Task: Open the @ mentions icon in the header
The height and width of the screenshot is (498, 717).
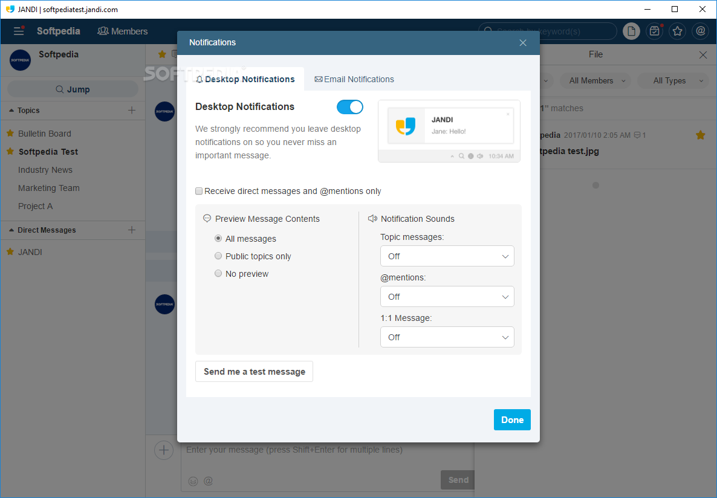Action: point(700,31)
